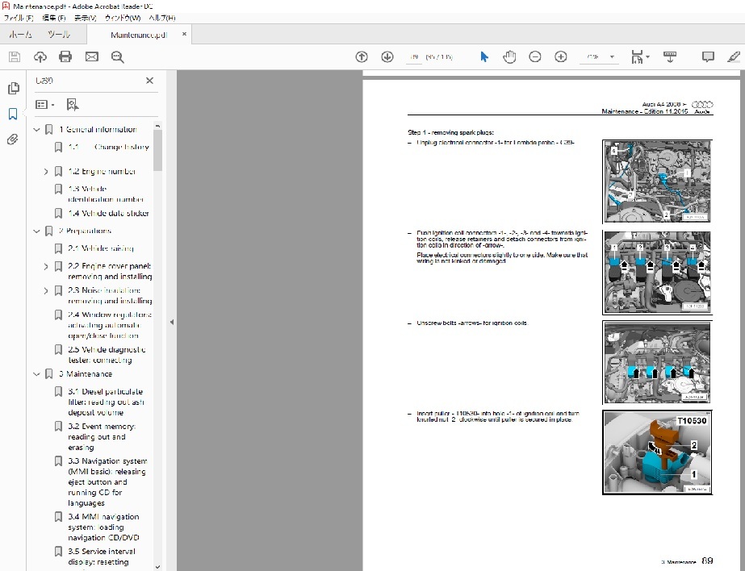Click the Zoom out minus icon
Viewport: 745px width, 571px height.
coord(535,57)
